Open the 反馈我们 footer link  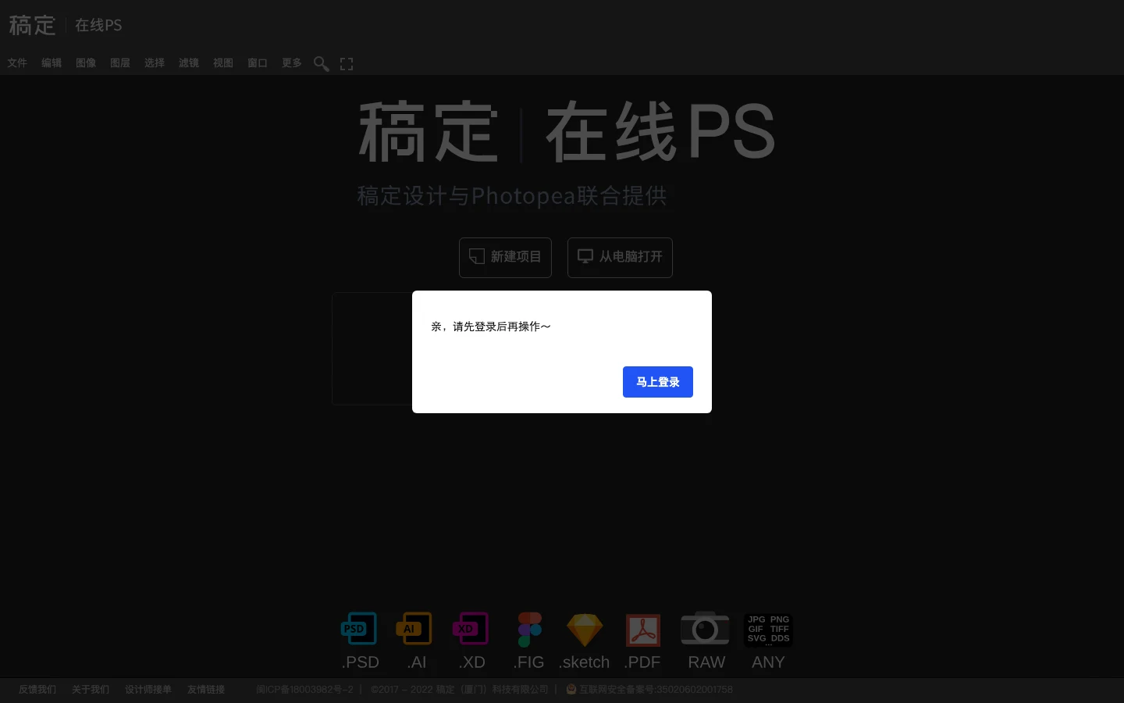37,690
